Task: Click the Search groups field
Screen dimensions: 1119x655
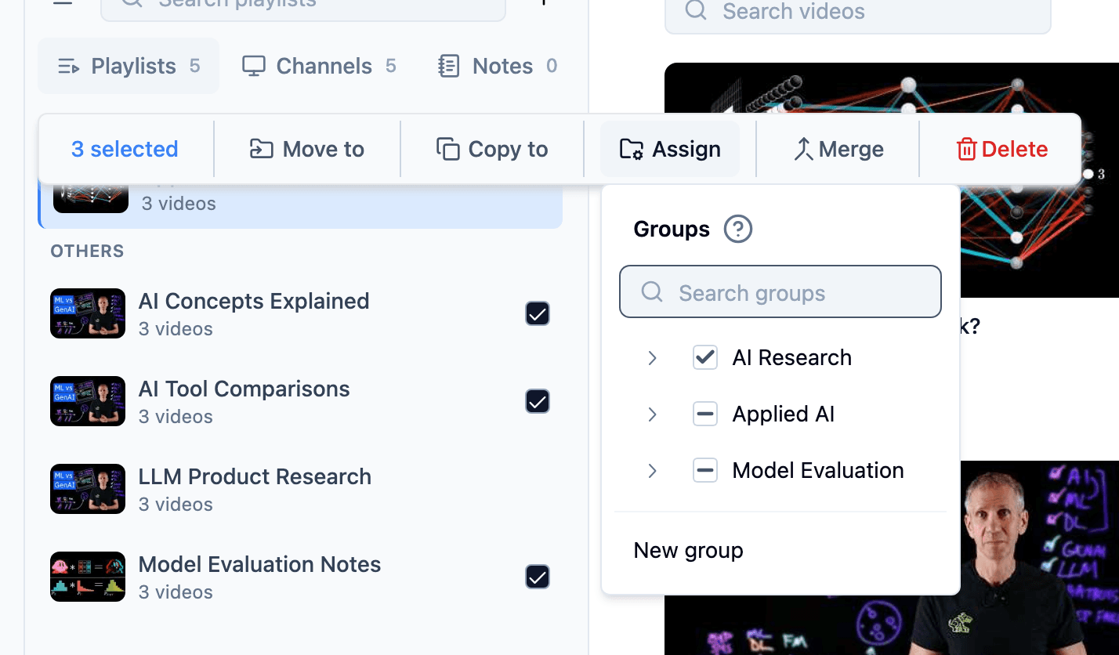Action: coord(780,291)
